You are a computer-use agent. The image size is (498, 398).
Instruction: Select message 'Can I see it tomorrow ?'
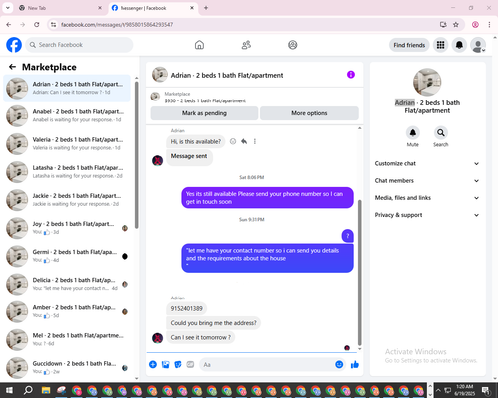pyautogui.click(x=200, y=337)
